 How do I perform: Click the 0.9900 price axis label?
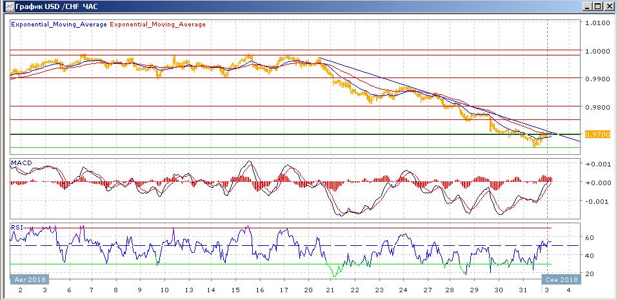[598, 79]
